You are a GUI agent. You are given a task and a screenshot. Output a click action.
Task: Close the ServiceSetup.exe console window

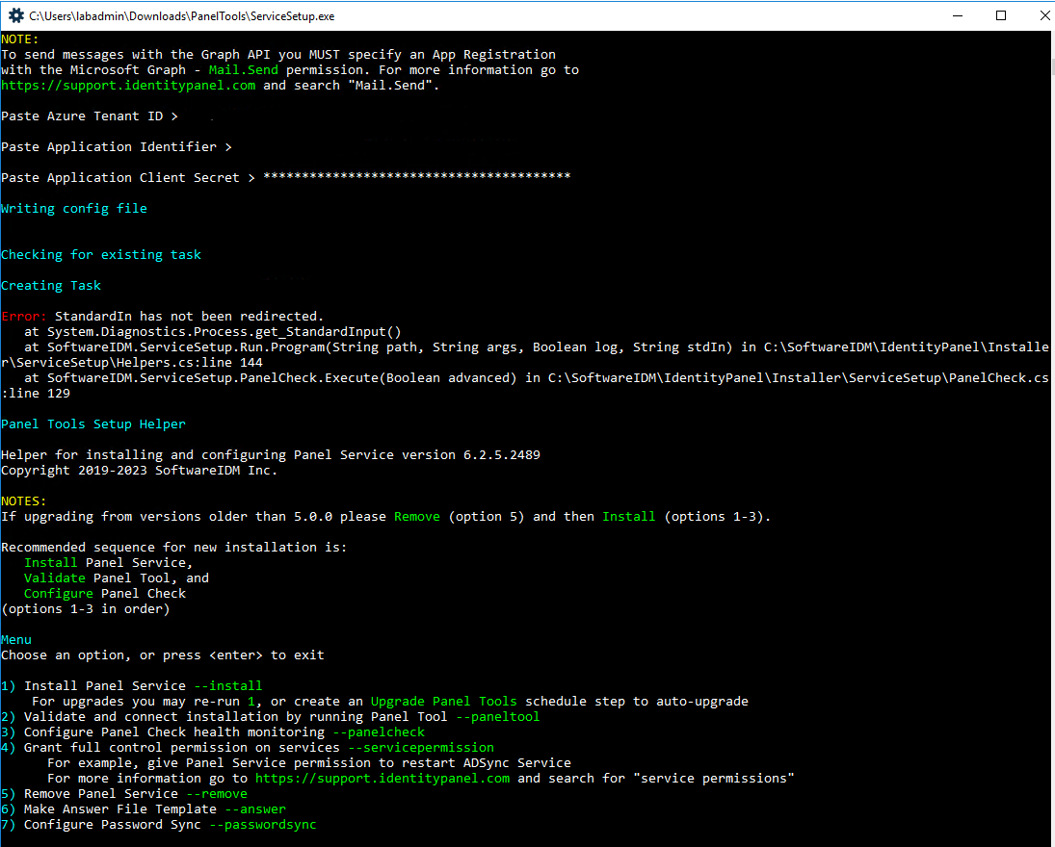click(1043, 15)
